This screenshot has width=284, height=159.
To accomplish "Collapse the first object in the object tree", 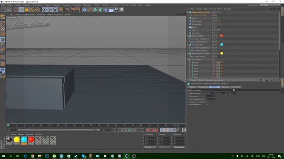I will (188, 12).
